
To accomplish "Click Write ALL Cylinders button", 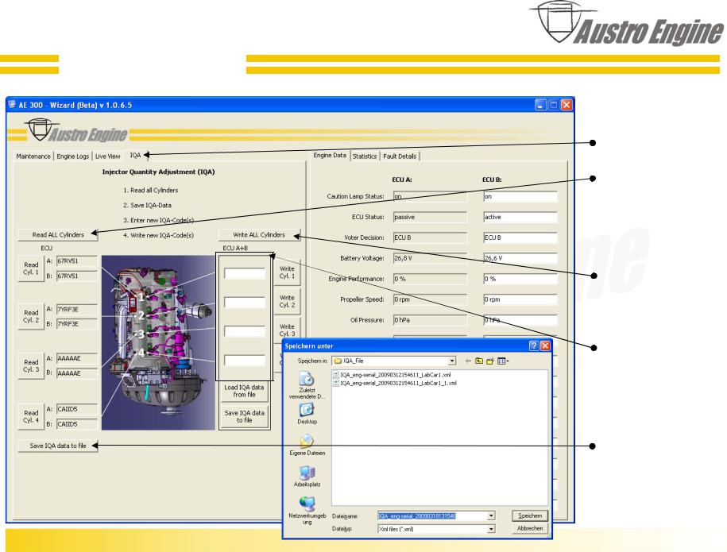I will click(259, 234).
